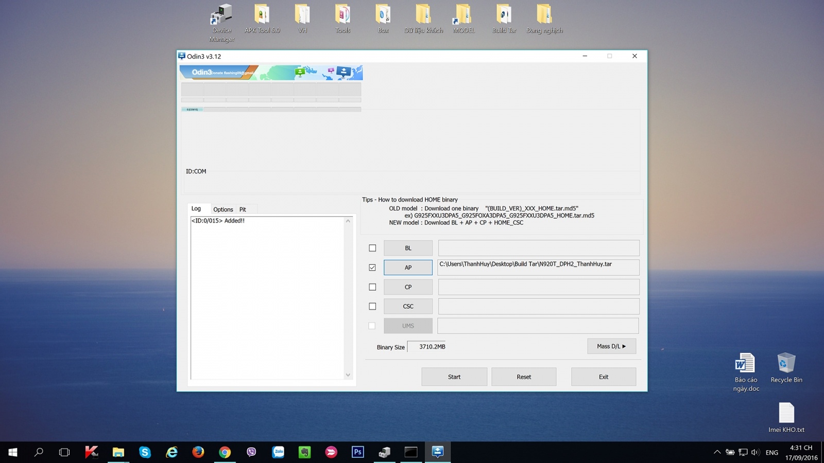This screenshot has width=824, height=463.
Task: Click the CP file path field
Action: 538,287
